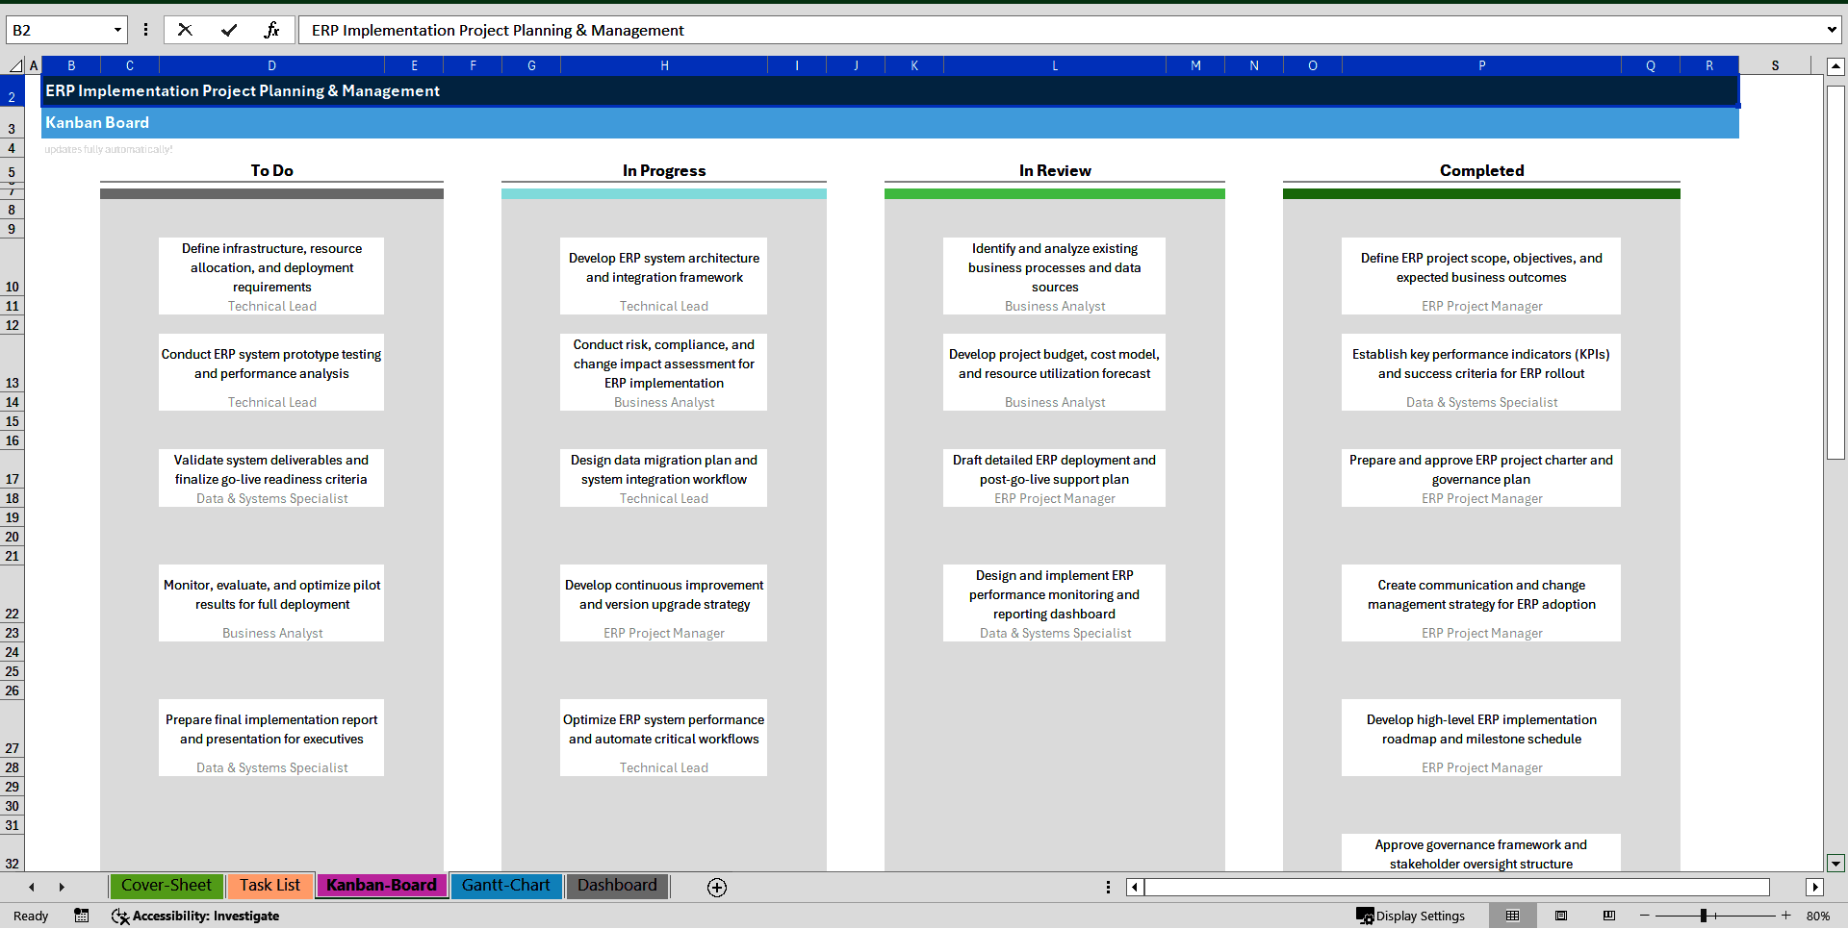Click the macro record icon beside Ready
Image resolution: width=1848 pixels, height=929 pixels.
pyautogui.click(x=82, y=916)
